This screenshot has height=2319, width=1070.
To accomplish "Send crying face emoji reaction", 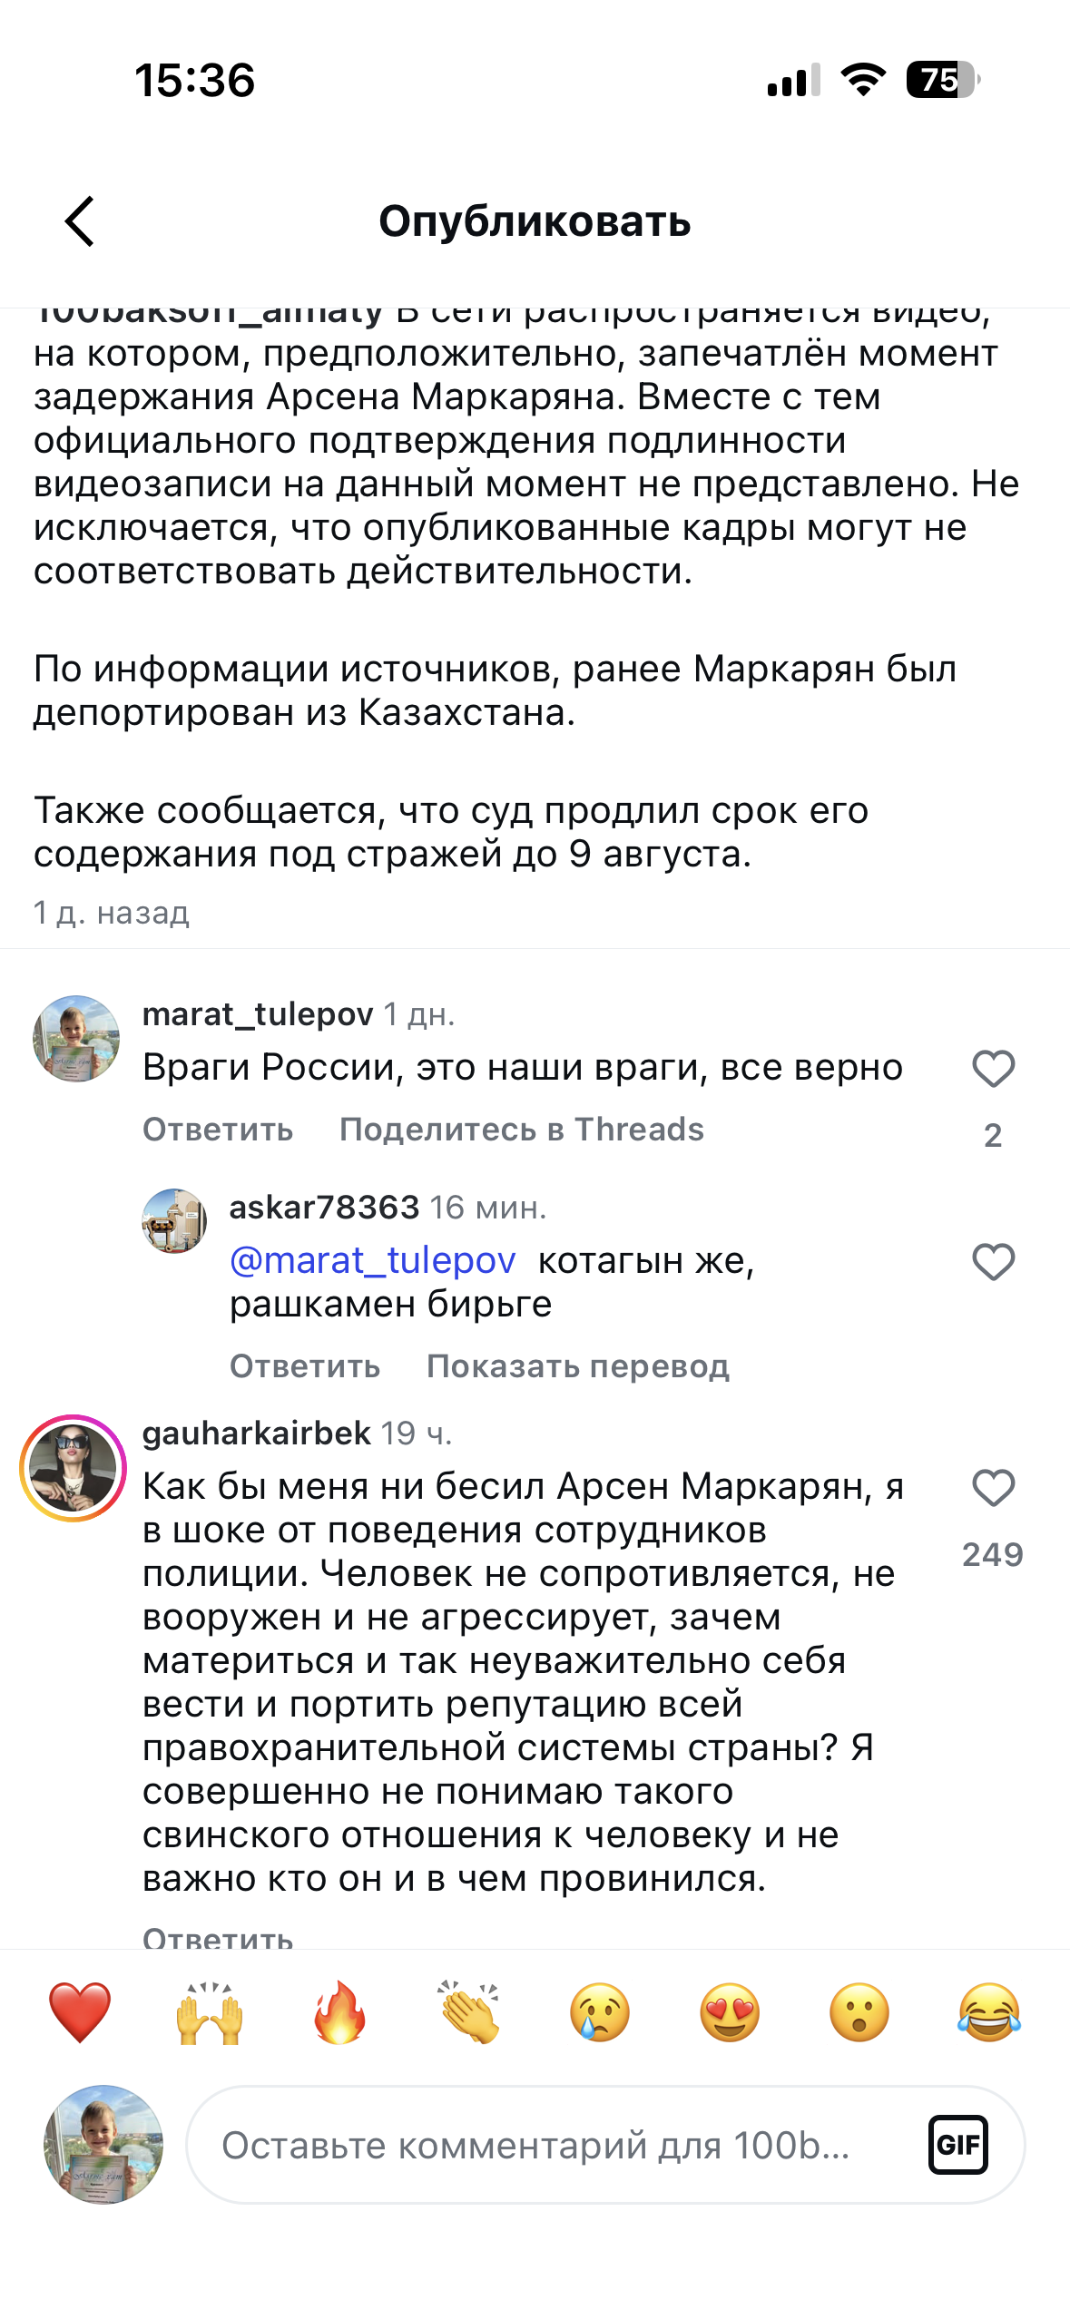I will pos(599,2012).
